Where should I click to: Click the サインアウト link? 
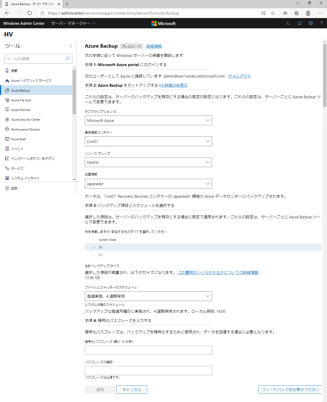(x=239, y=76)
